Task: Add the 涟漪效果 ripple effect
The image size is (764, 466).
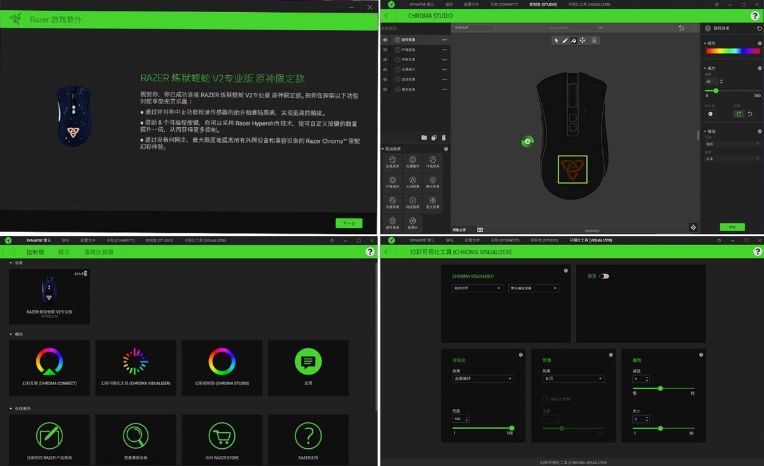Action: point(392,203)
